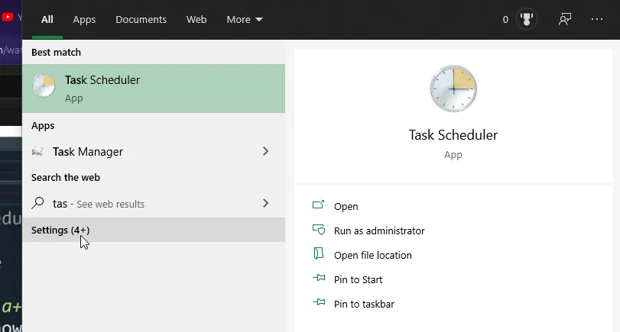Expand Task Manager result chevron
Viewport: 620px width, 332px height.
(x=266, y=151)
